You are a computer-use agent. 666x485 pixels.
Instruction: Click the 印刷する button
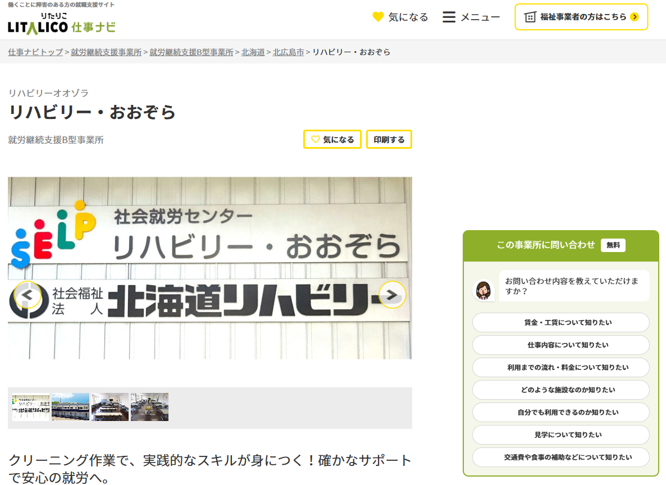point(389,139)
